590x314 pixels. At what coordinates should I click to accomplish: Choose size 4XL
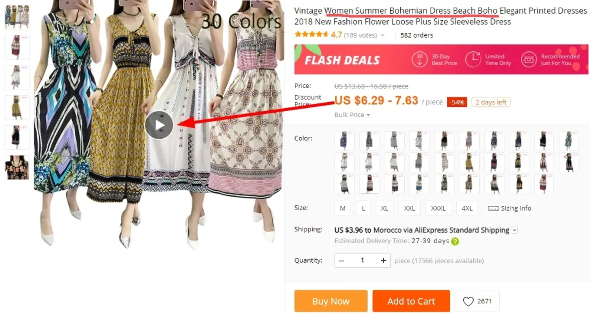tap(467, 208)
